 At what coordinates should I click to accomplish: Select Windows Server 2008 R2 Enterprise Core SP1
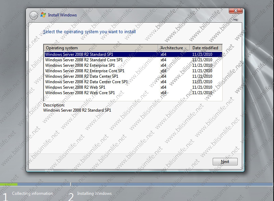point(133,71)
